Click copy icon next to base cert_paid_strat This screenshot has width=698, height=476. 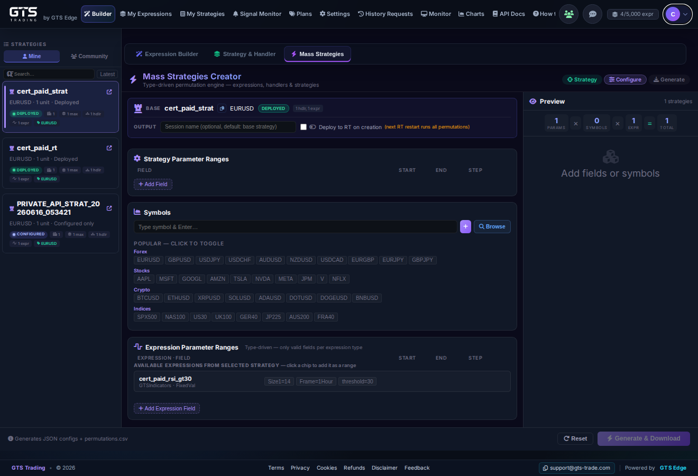222,108
